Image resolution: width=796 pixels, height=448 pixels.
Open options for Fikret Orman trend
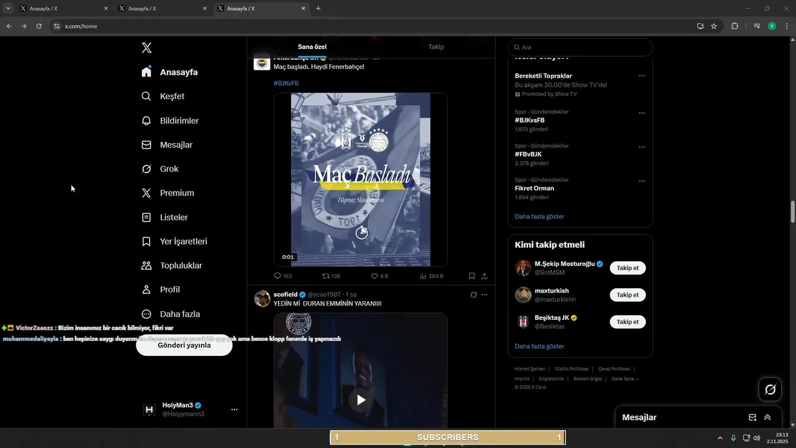(642, 181)
